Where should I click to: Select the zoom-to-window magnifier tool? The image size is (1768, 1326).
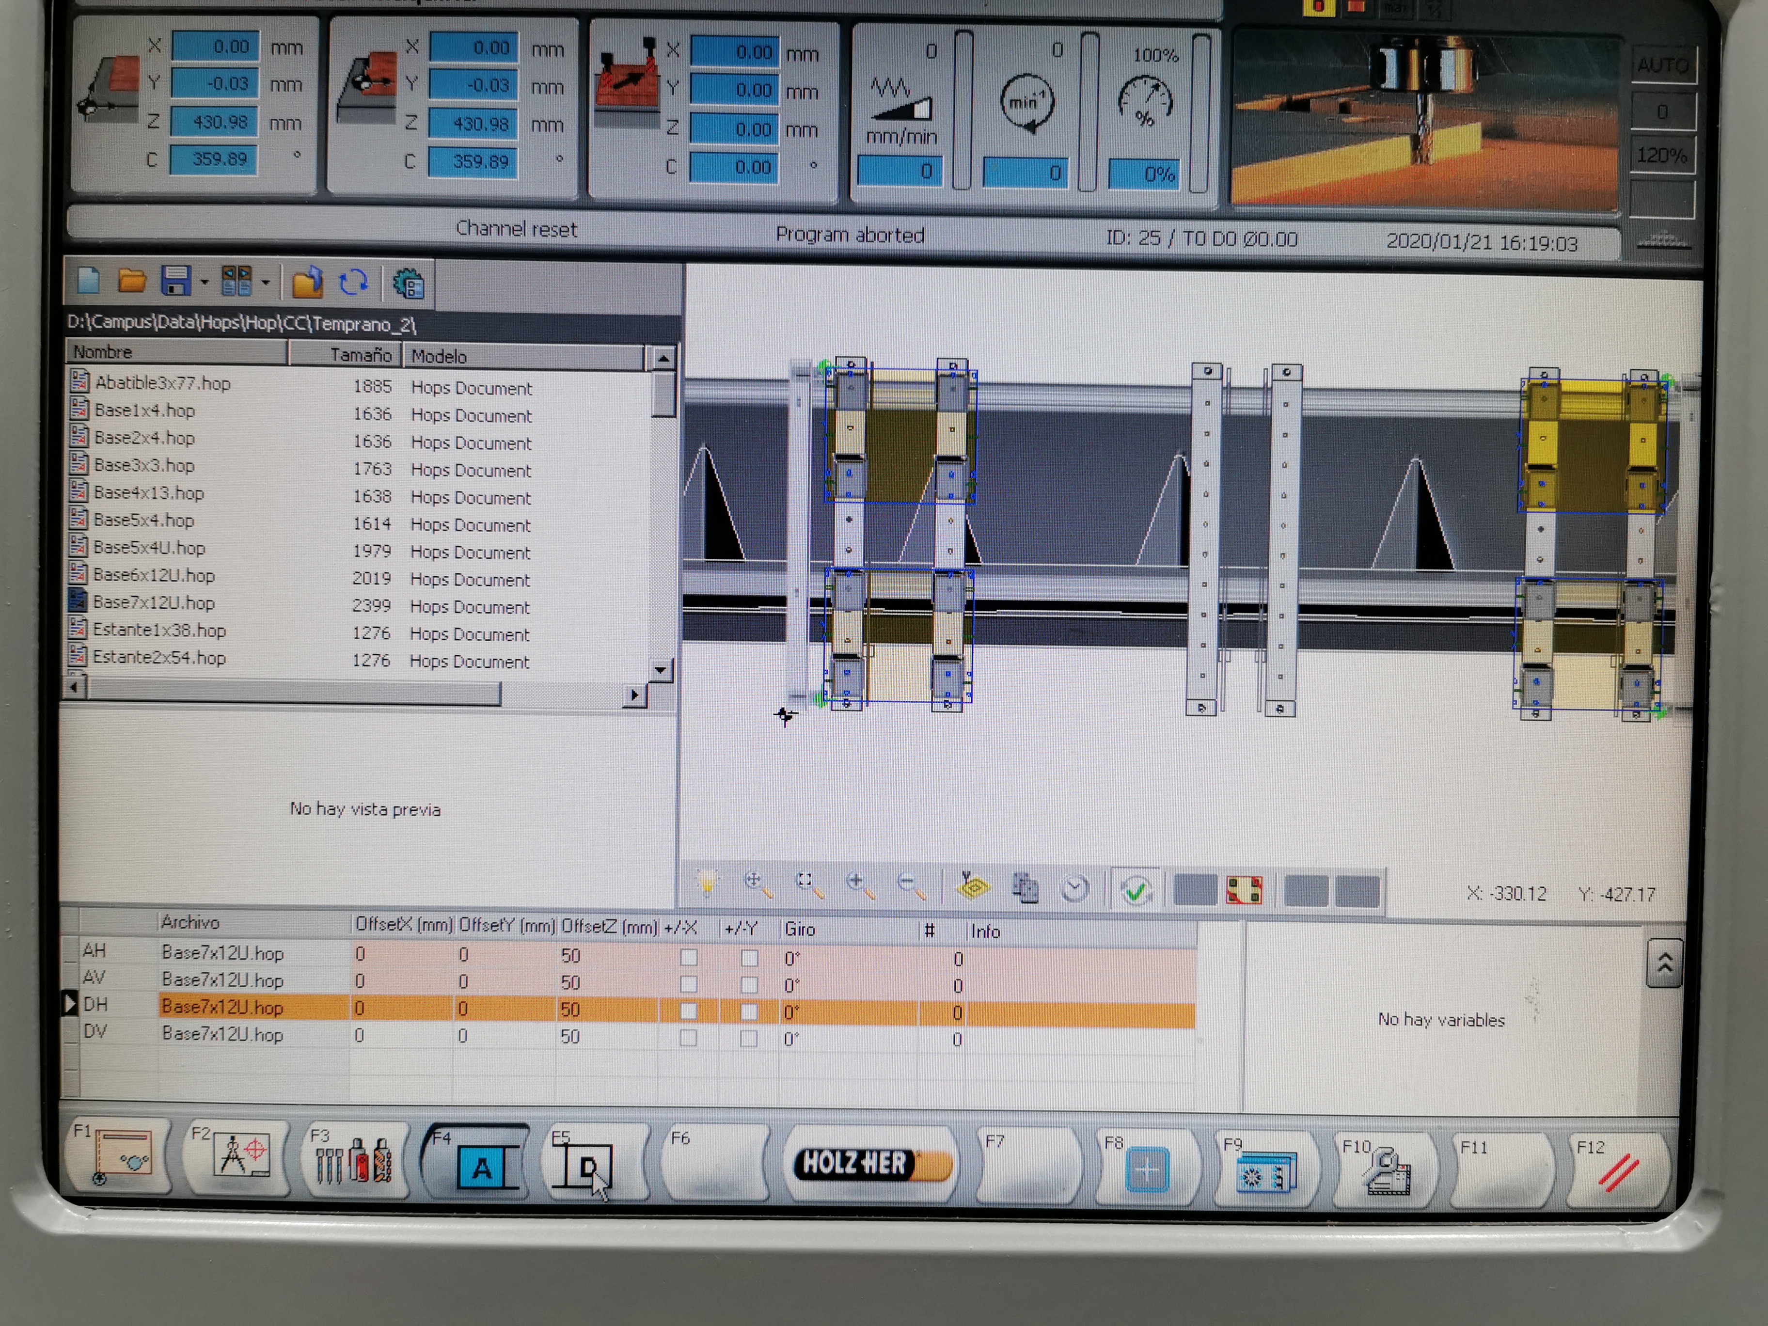809,884
